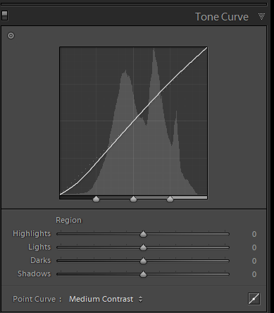Click the highlights split point marker under curve
Screen dimensions: 274x313
[170, 199]
